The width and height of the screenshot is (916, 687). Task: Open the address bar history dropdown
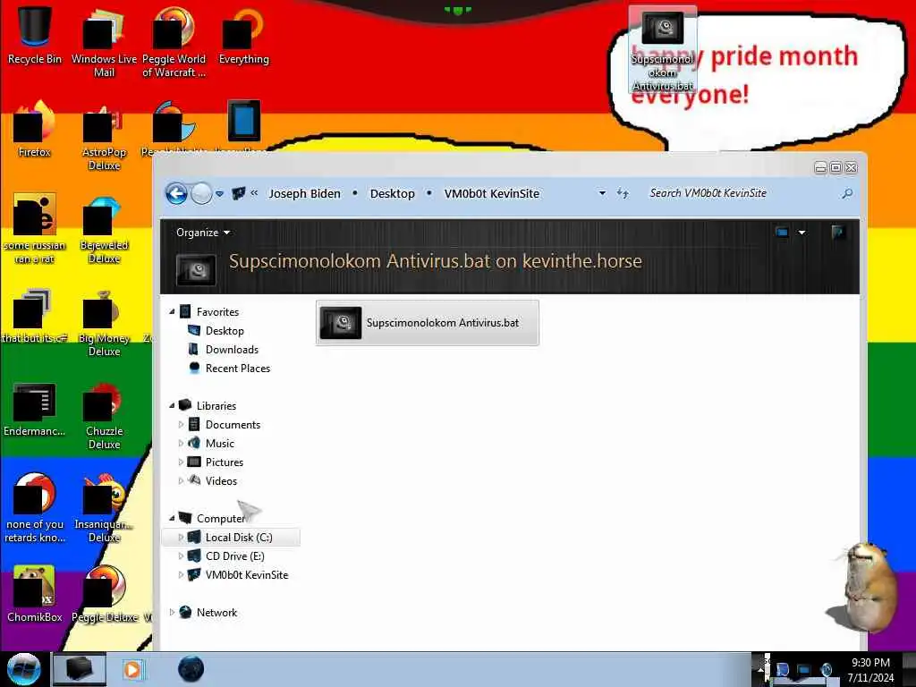602,193
